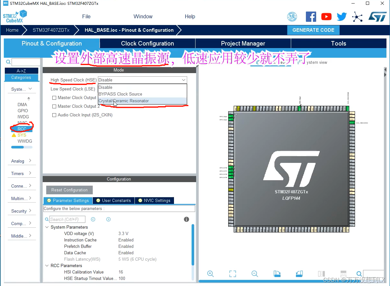Click the pinout search magnifier icon
This screenshot has height=286, width=390.
click(x=359, y=274)
